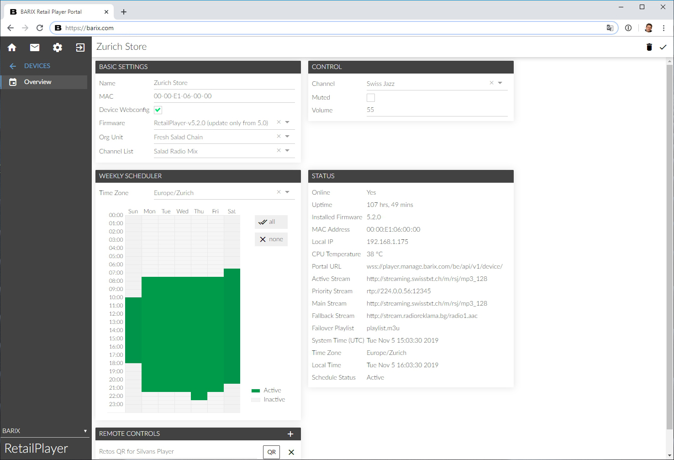Click the Volume value field
The image size is (674, 460).
(x=411, y=110)
